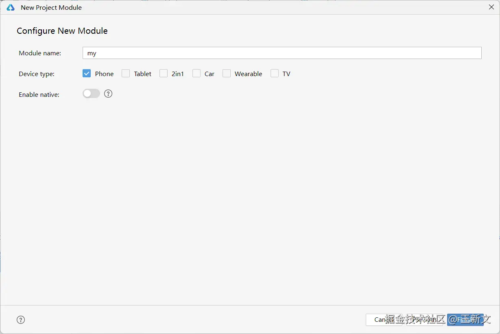The height and width of the screenshot is (334, 500).
Task: Uncheck the Phone device type checkbox
Action: 87,73
